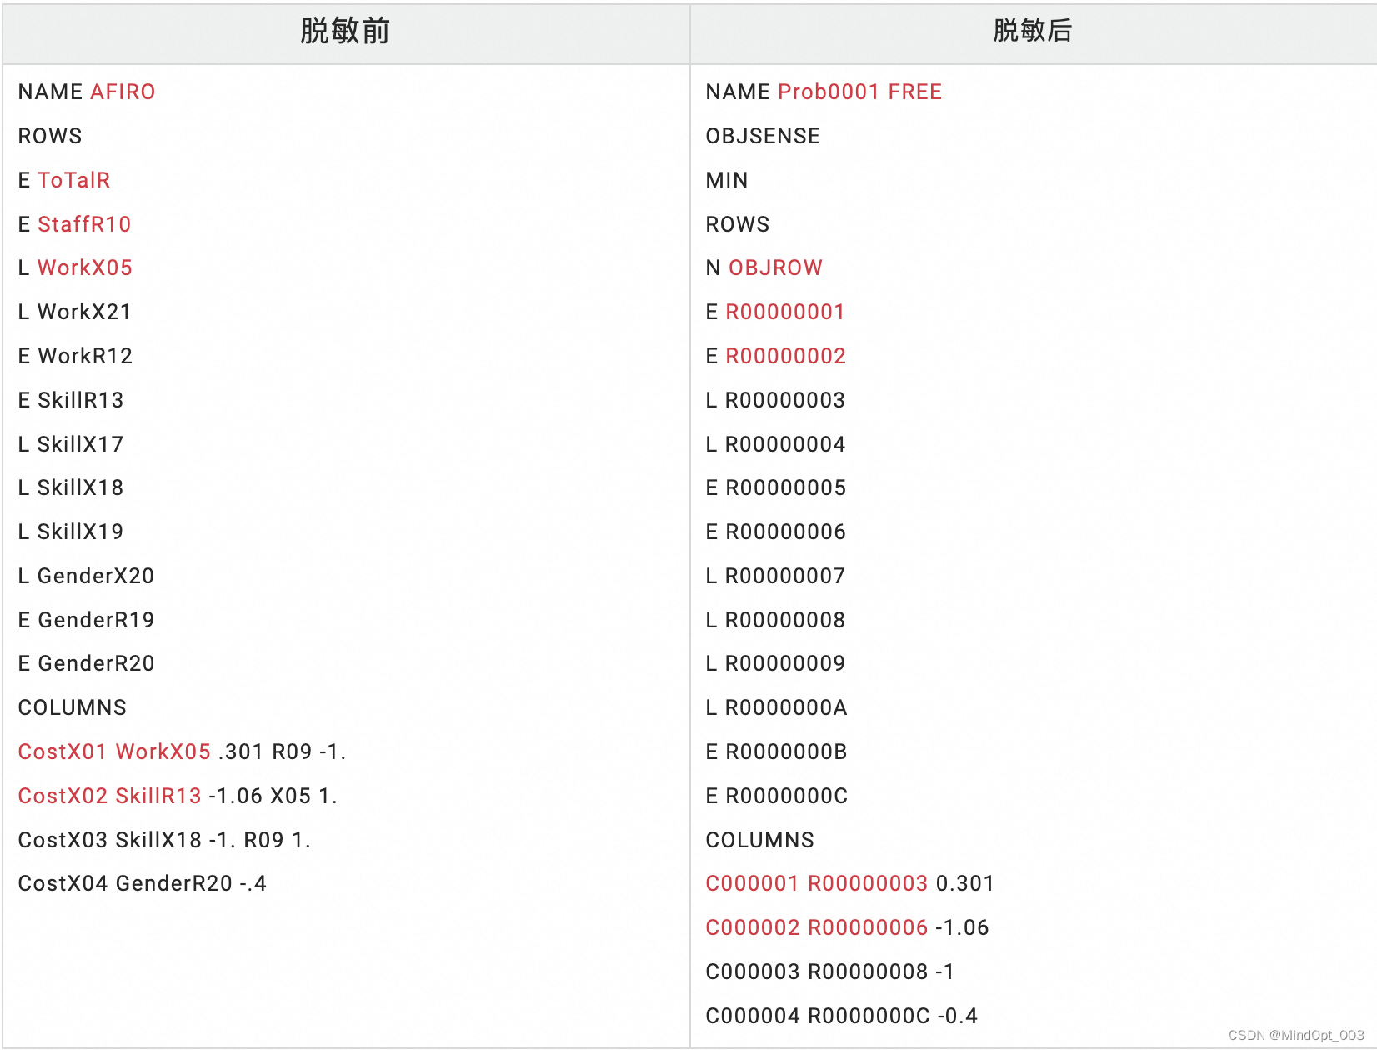Click the line L SkillX18
1377x1050 pixels.
[x=71, y=487]
